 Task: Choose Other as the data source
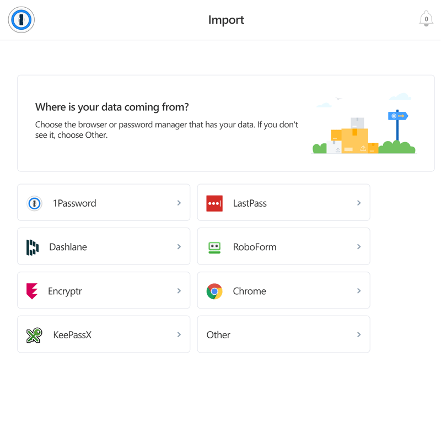[283, 334]
